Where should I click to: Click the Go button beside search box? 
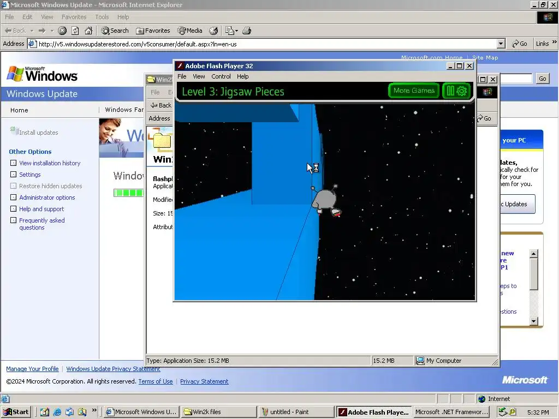542,79
